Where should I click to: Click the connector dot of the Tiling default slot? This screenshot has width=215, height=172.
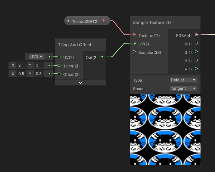tap(49, 65)
